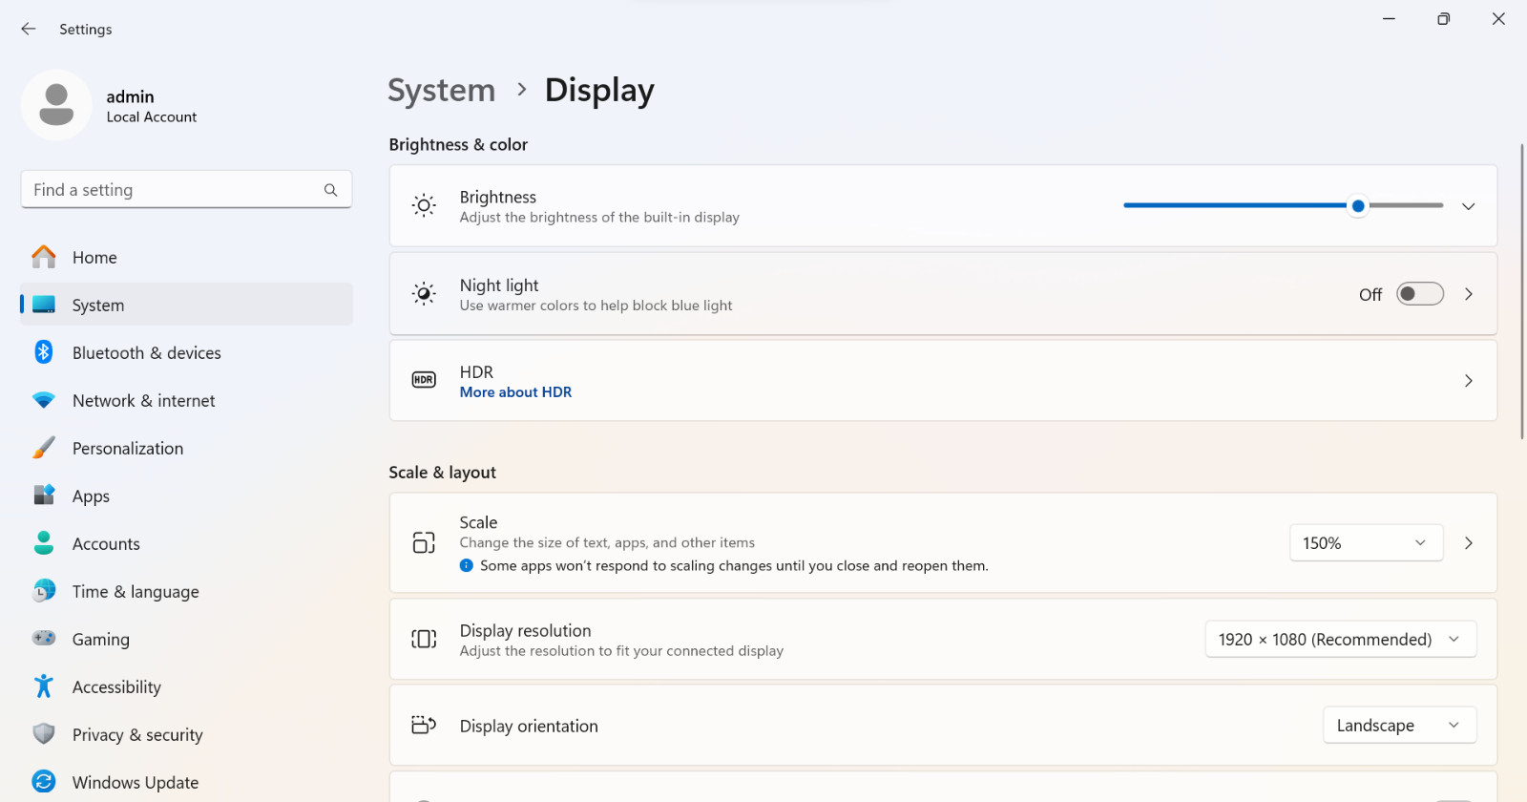Image resolution: width=1527 pixels, height=802 pixels.
Task: Click the Display resolution icon
Action: (424, 639)
